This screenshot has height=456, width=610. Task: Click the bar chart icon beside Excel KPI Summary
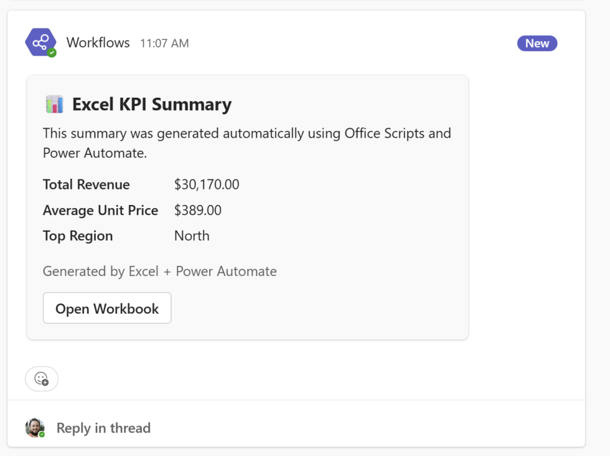click(54, 104)
